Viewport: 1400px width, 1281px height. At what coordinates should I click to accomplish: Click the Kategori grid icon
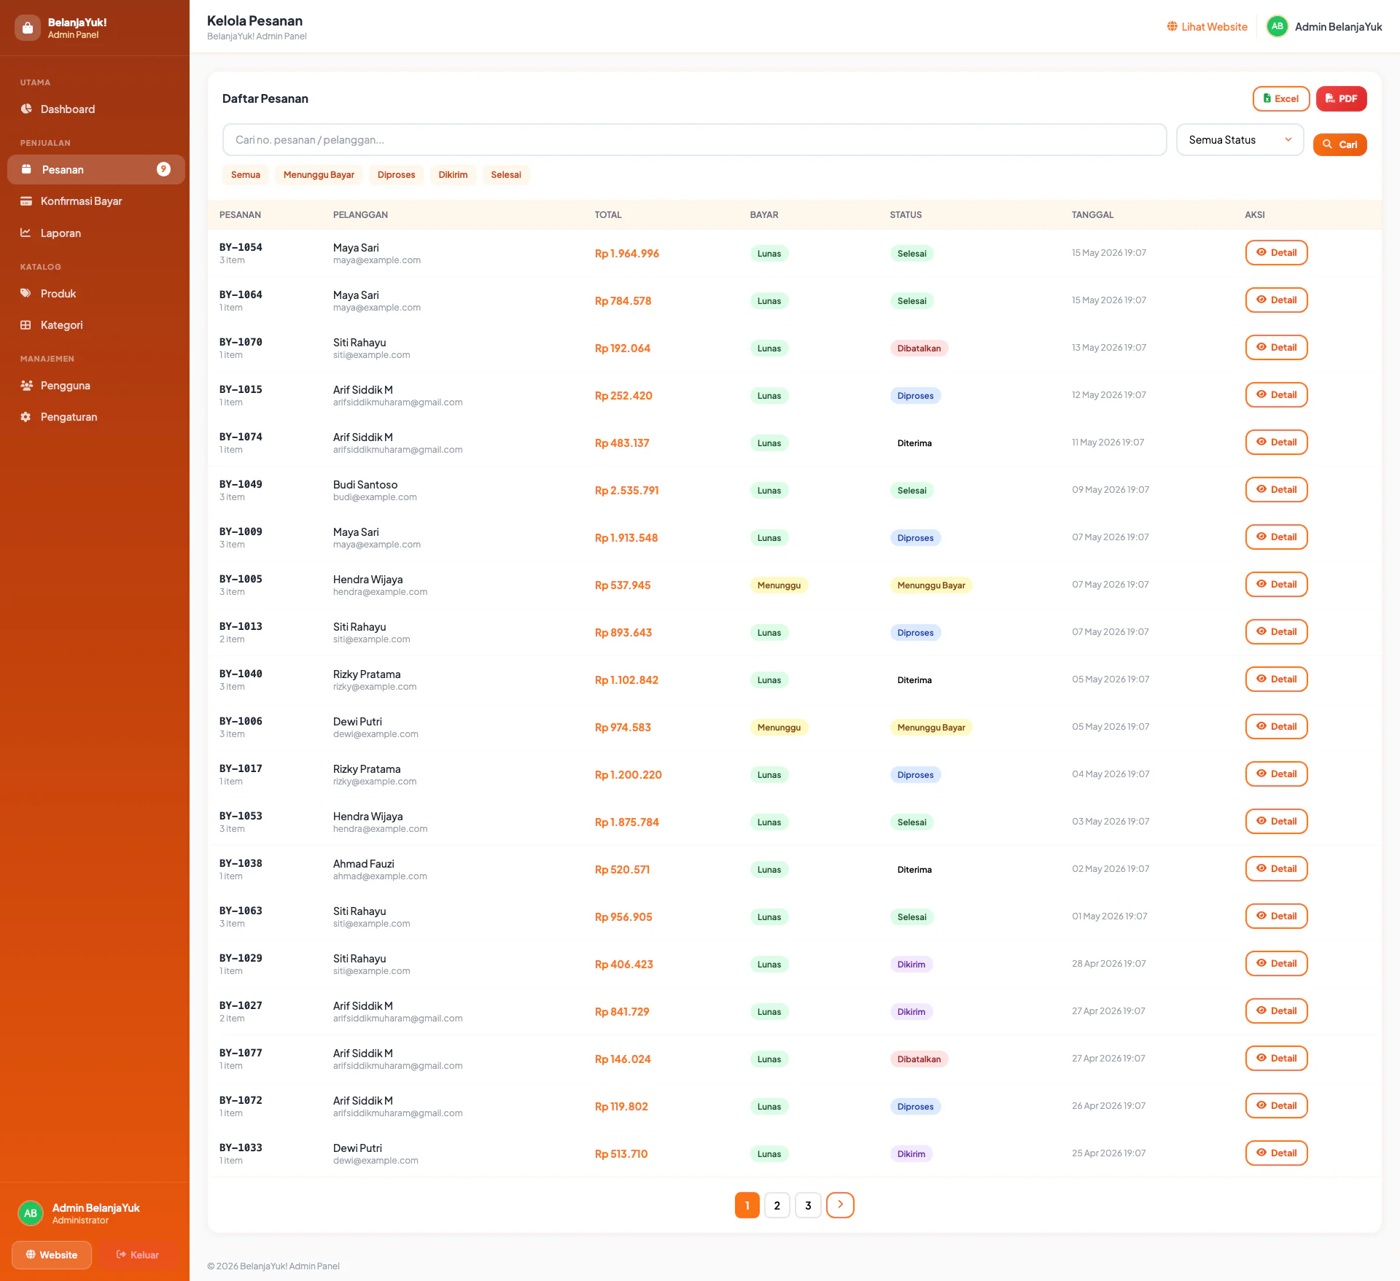(x=26, y=324)
